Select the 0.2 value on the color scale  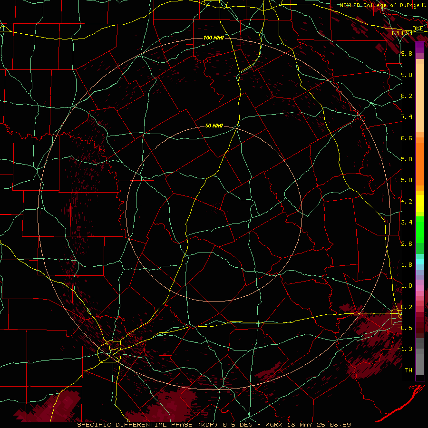[x=407, y=307]
